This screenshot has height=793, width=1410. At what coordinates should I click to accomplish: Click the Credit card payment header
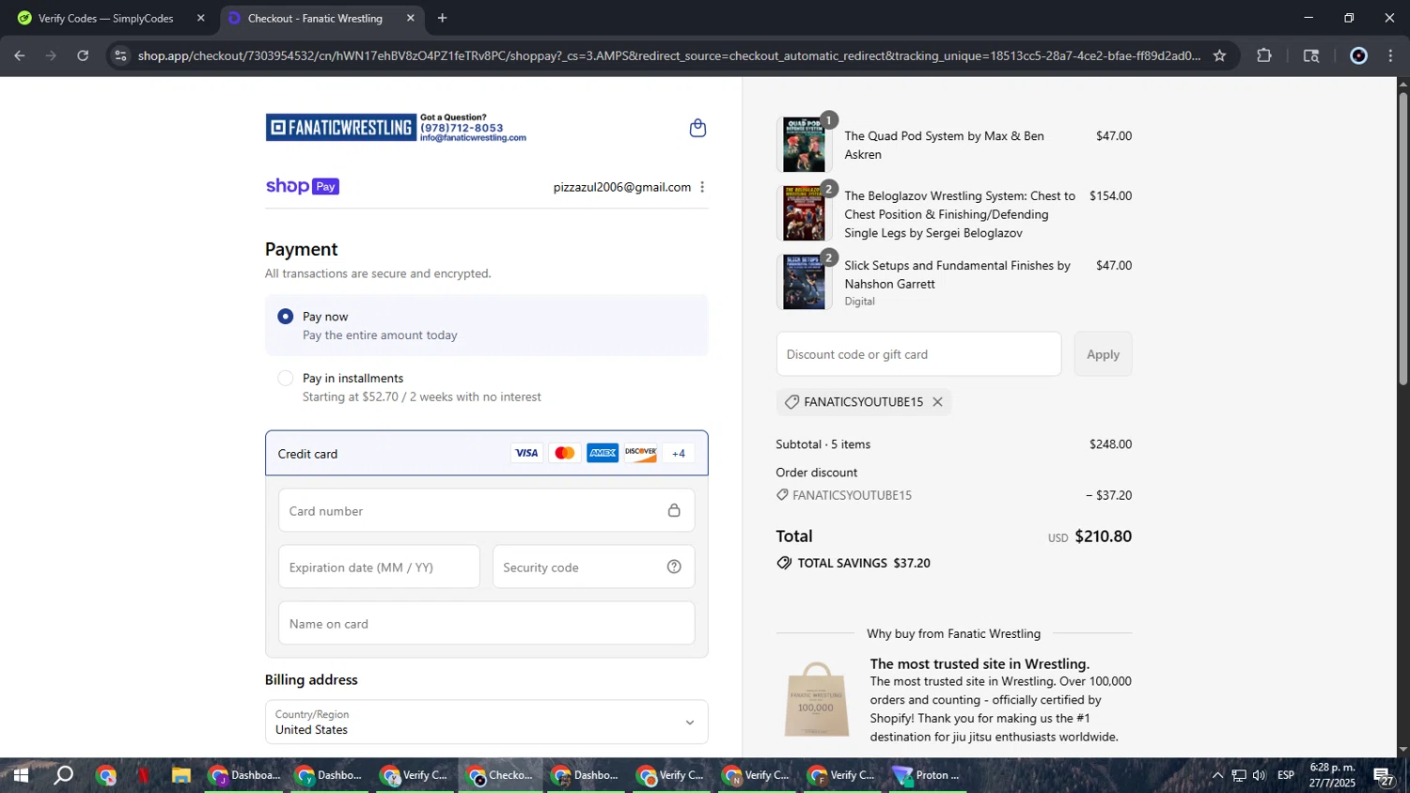[x=486, y=453]
